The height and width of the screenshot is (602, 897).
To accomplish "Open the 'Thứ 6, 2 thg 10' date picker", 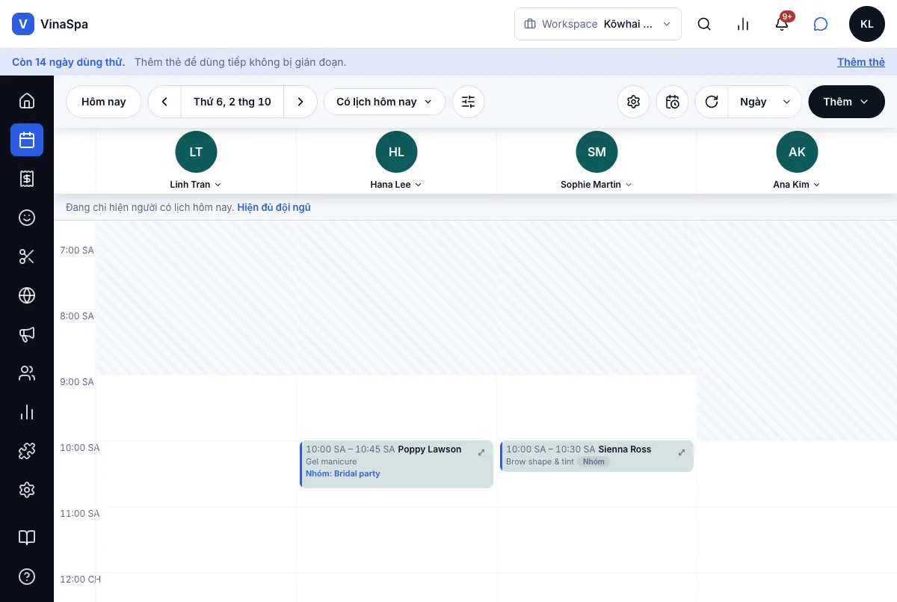I will pos(232,102).
